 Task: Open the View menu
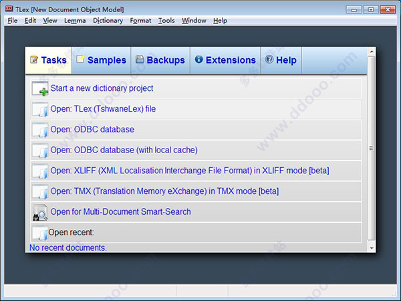(x=50, y=21)
